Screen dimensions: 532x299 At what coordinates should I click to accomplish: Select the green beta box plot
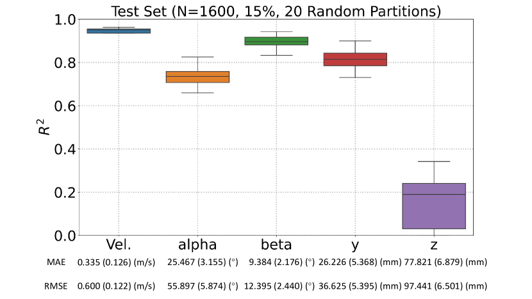coord(276,41)
